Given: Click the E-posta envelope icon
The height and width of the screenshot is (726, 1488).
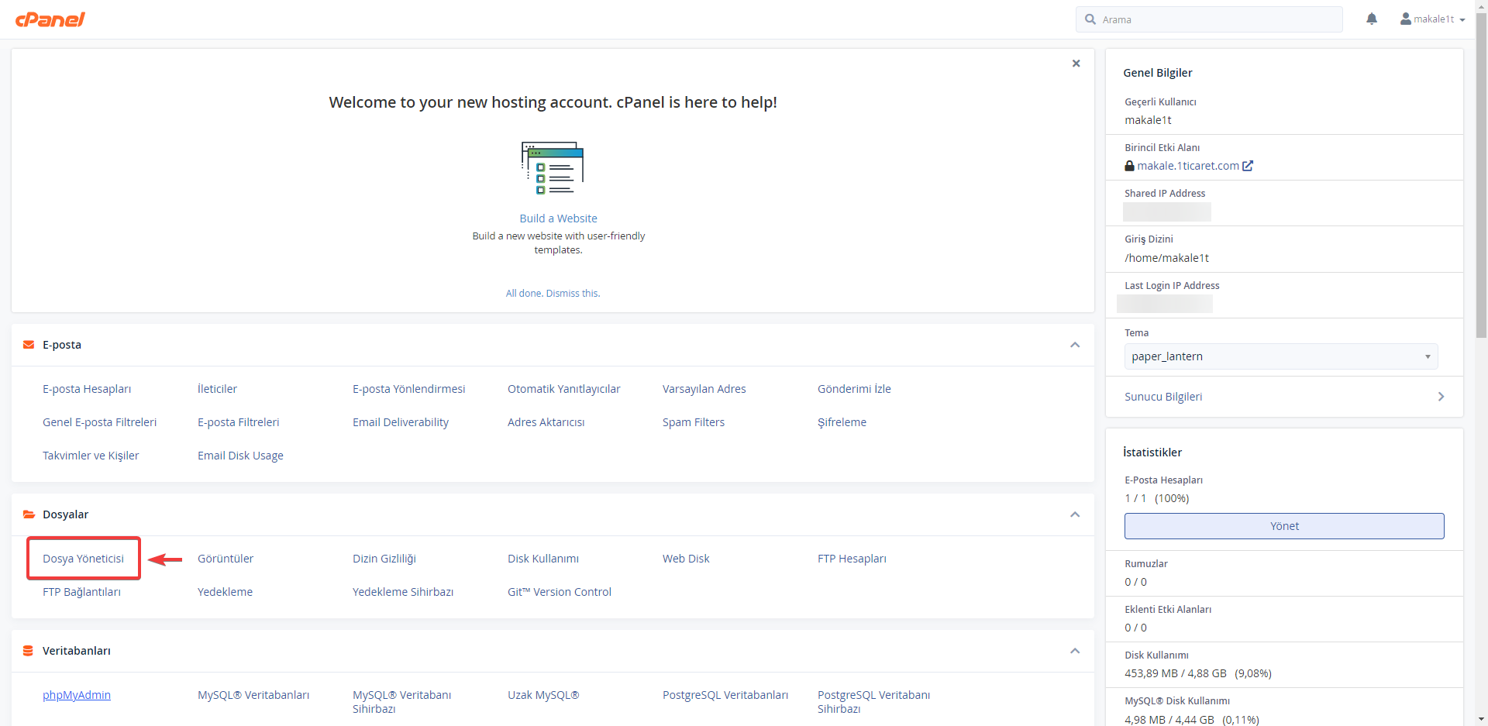Looking at the screenshot, I should coord(29,345).
